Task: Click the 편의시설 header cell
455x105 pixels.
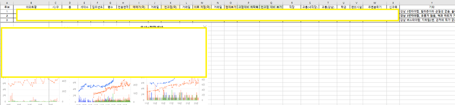Action: 357,7
